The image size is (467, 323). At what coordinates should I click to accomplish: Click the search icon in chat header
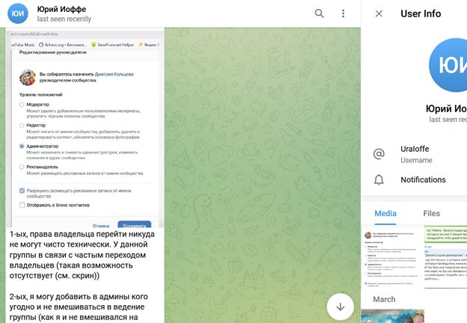click(x=320, y=13)
